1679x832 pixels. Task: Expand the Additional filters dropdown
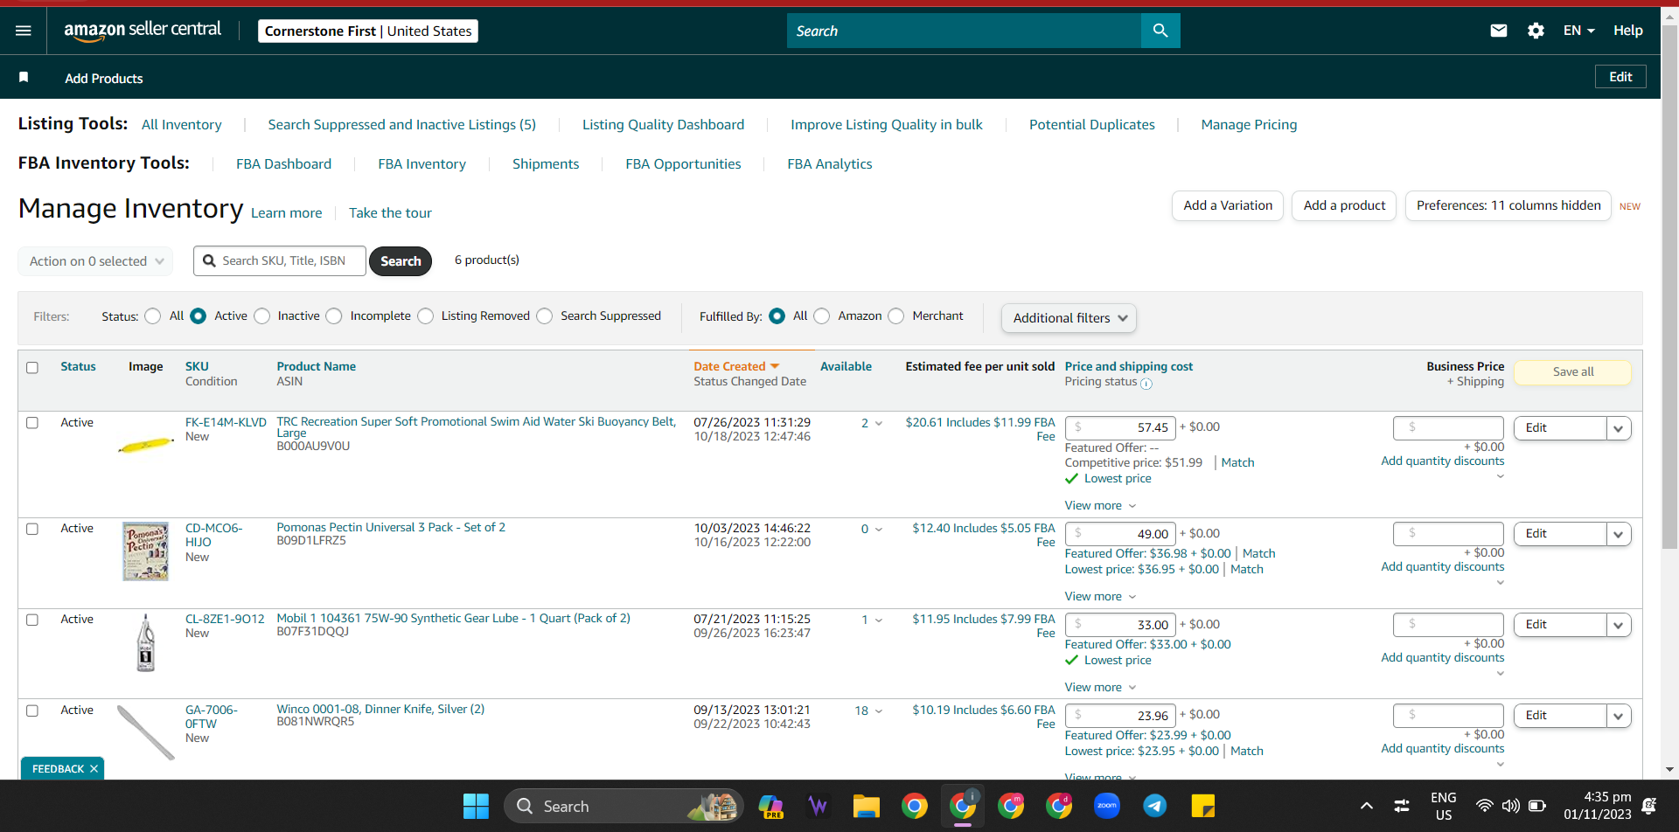pos(1069,318)
